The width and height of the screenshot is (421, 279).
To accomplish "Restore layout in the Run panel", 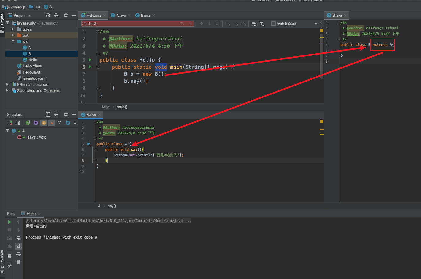I will pyautogui.click(x=10, y=256).
